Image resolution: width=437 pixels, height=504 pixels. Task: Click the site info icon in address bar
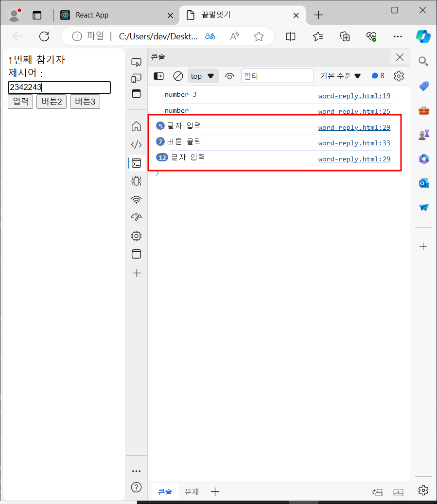pyautogui.click(x=77, y=36)
